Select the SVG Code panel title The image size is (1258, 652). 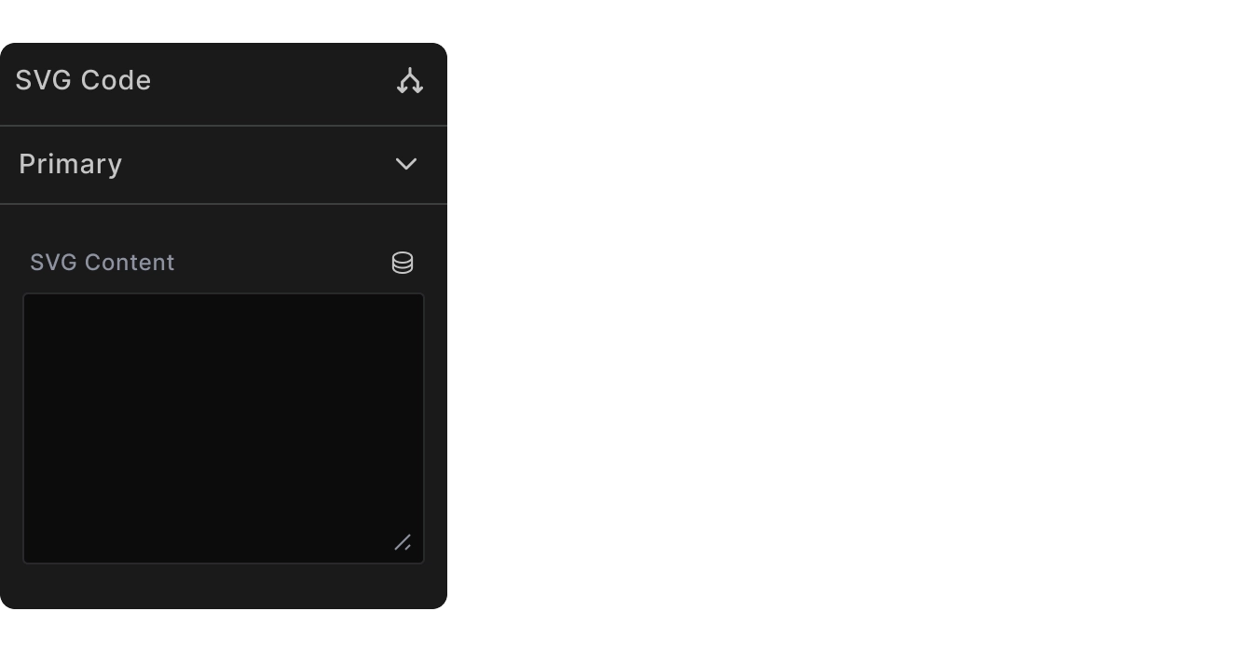(83, 80)
